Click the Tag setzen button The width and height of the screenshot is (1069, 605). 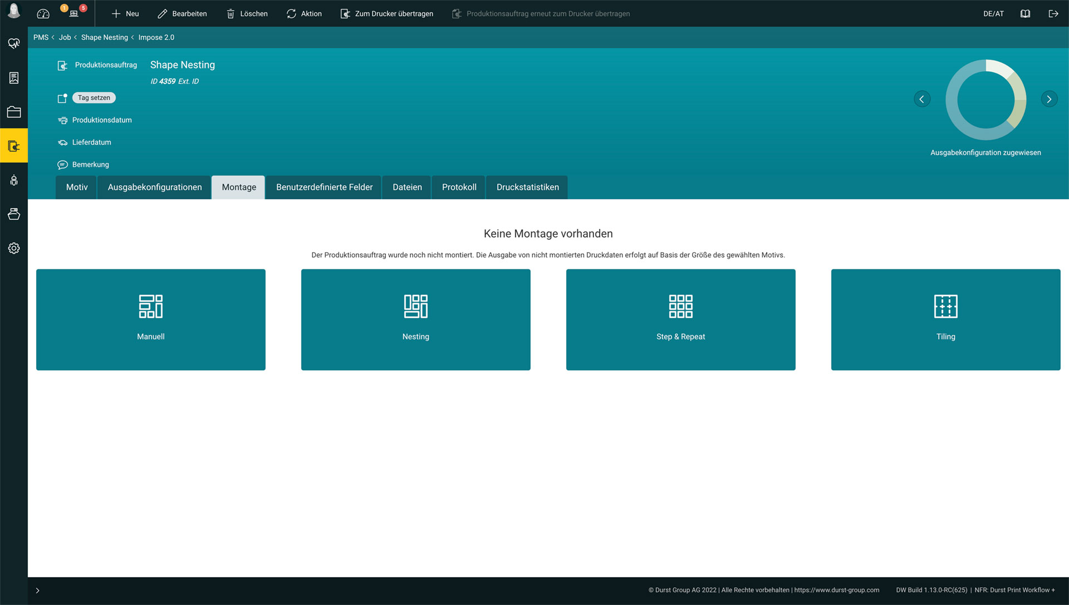coord(94,97)
